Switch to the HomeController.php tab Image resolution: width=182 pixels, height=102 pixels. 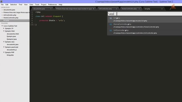129,9
